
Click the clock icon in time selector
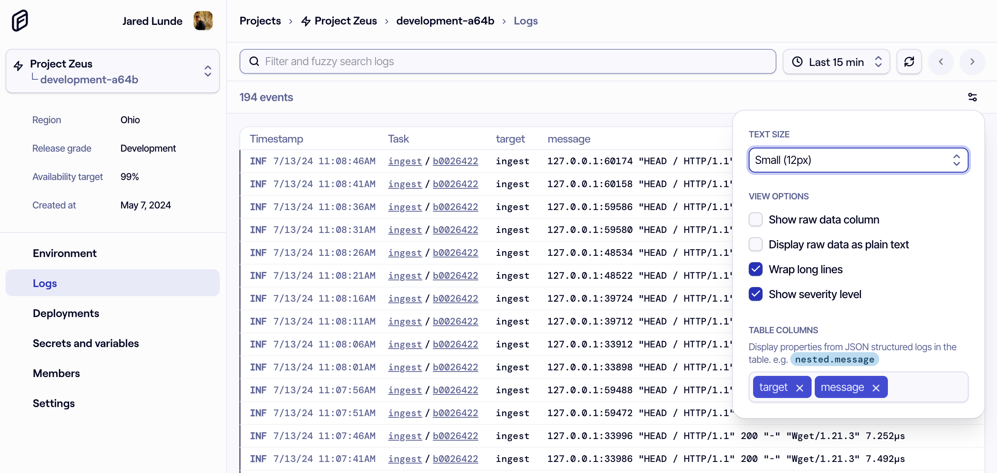click(x=797, y=62)
